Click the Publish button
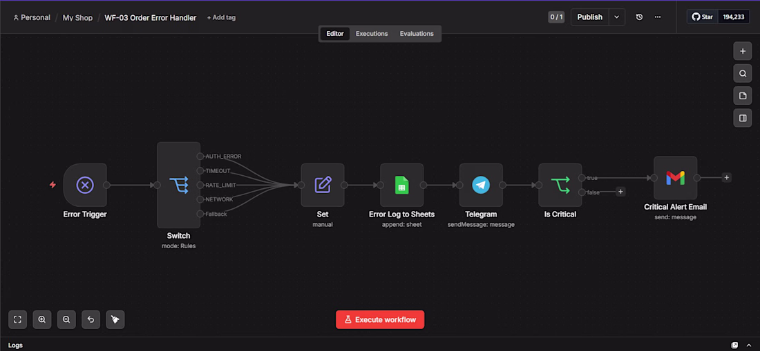760x351 pixels. pyautogui.click(x=590, y=17)
